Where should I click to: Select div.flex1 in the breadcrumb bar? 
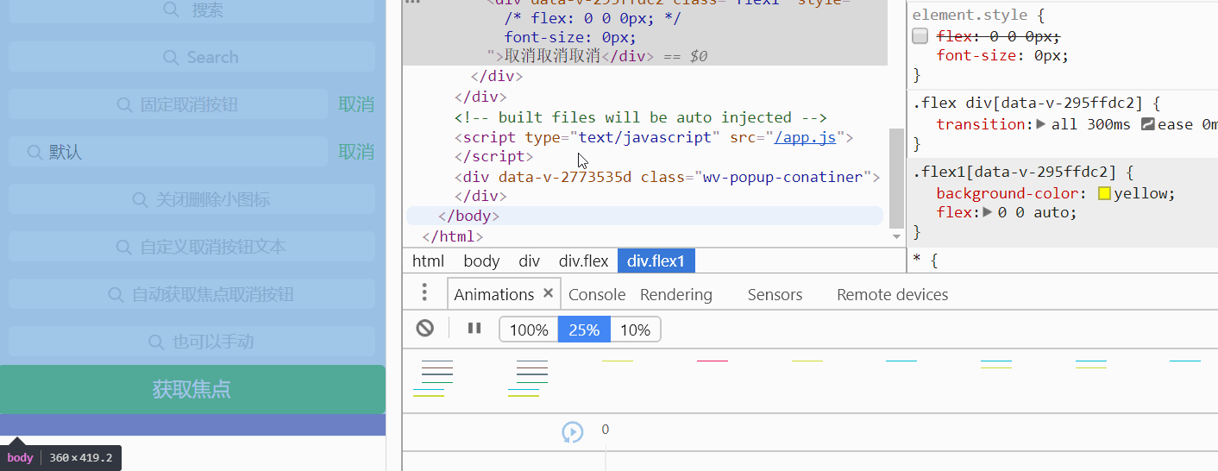pos(656,261)
